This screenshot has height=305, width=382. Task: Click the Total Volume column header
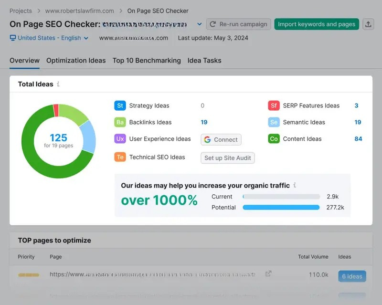pyautogui.click(x=313, y=257)
